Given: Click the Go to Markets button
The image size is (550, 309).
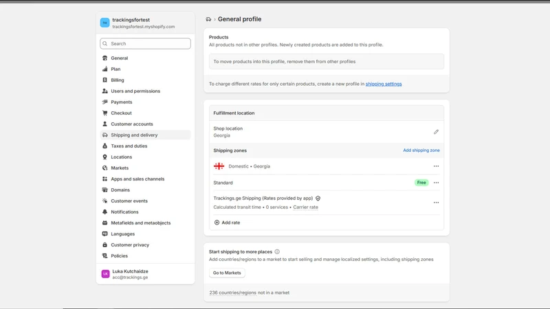Looking at the screenshot, I should 227,273.
